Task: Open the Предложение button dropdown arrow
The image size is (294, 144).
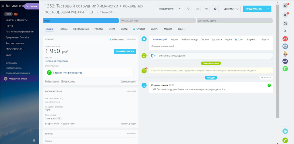Action: click(268, 9)
